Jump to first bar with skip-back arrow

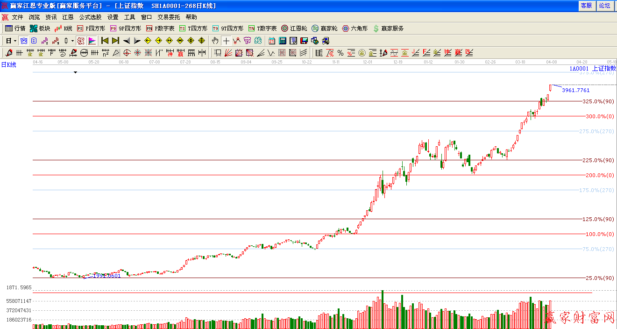pyautogui.click(x=105, y=41)
